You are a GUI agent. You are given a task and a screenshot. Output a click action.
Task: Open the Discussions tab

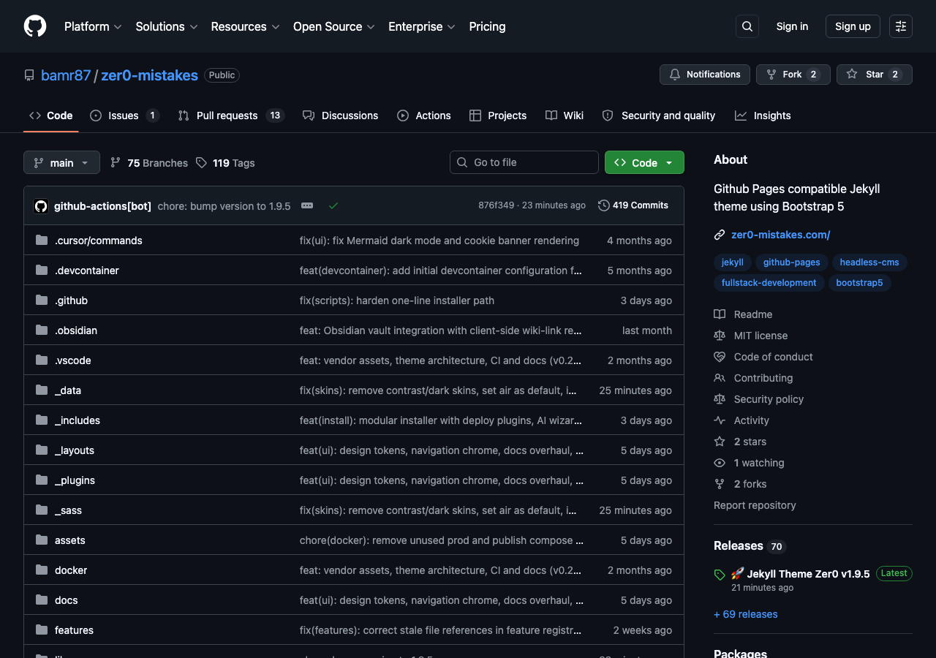341,116
